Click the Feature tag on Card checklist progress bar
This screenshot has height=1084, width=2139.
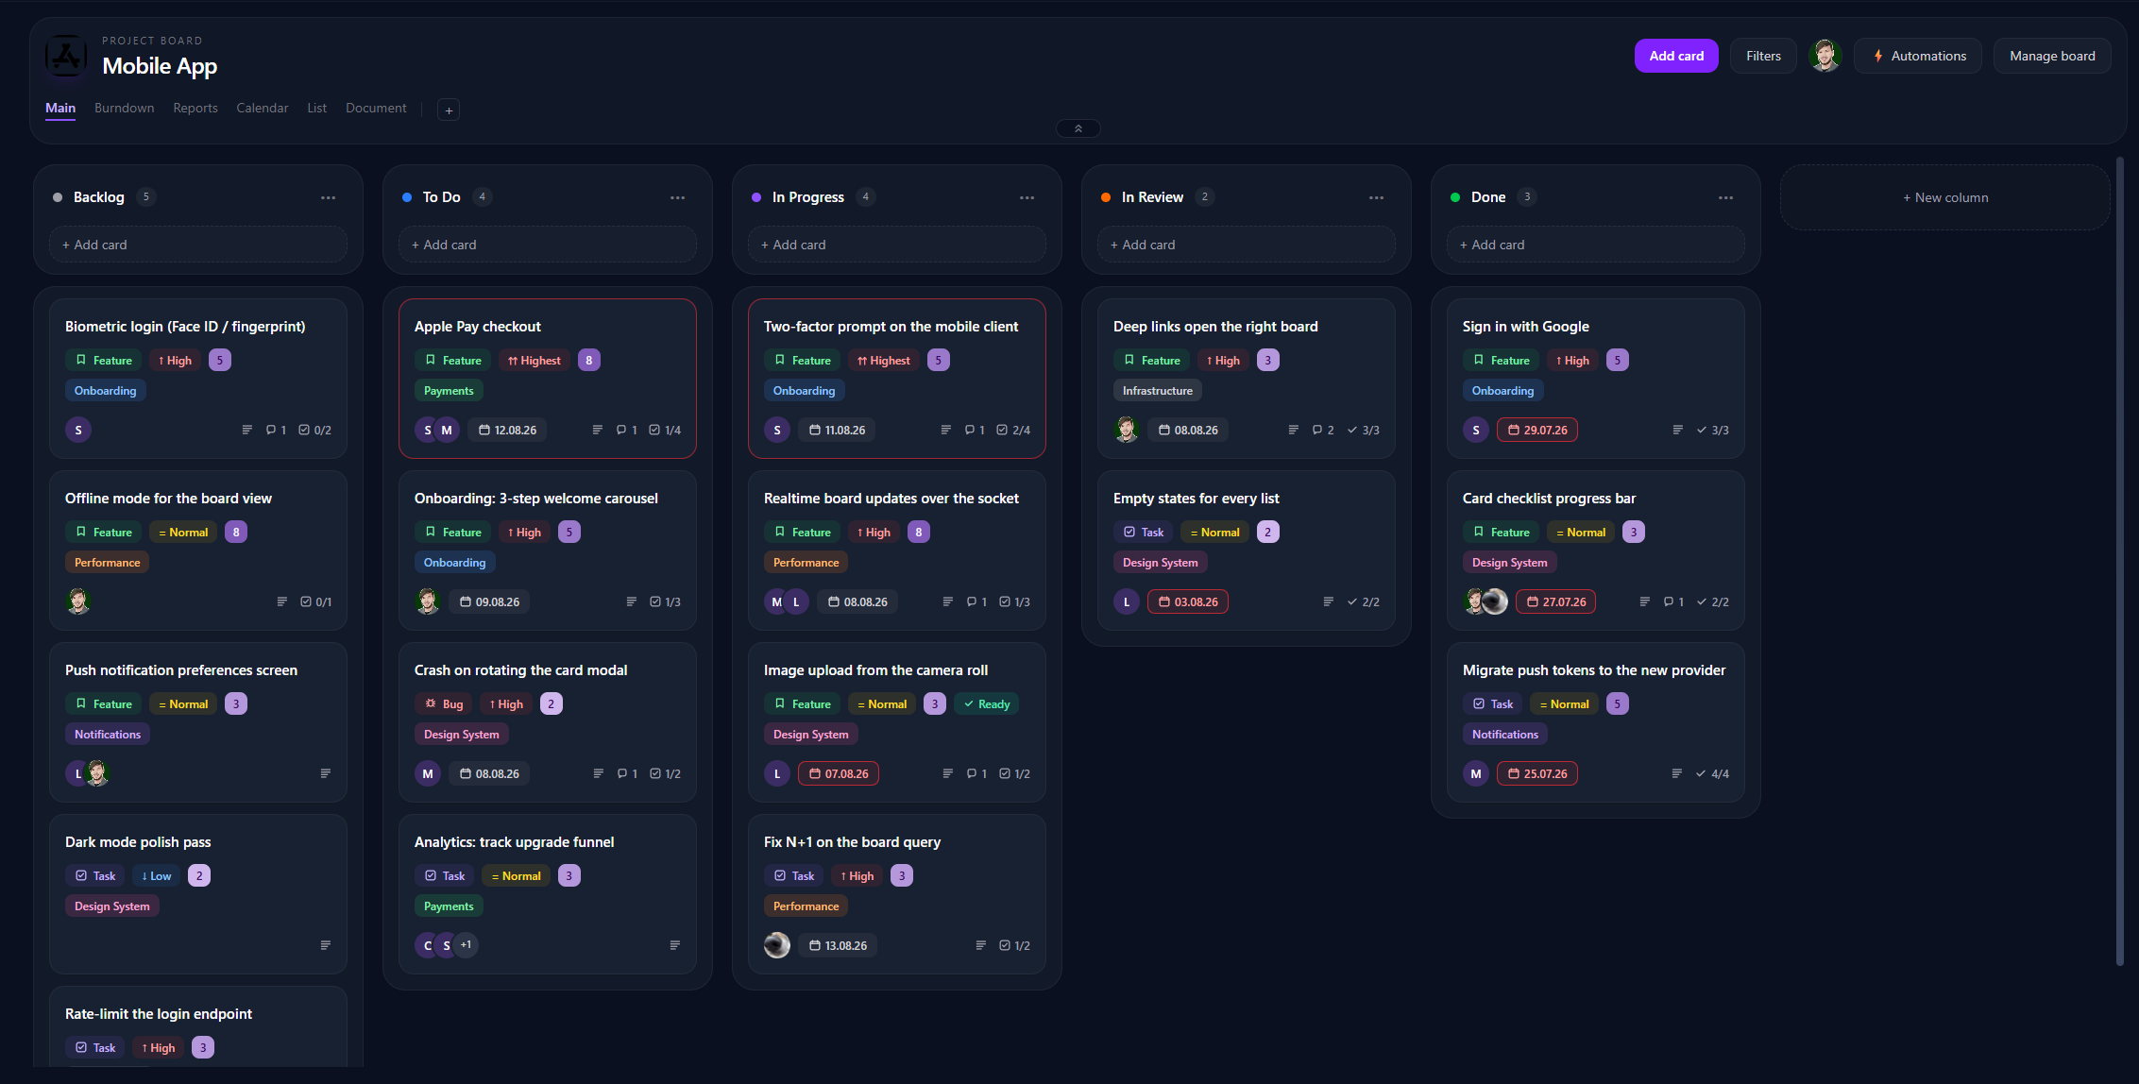click(x=1502, y=532)
